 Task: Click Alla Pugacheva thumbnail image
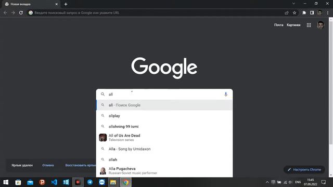[x=103, y=171]
